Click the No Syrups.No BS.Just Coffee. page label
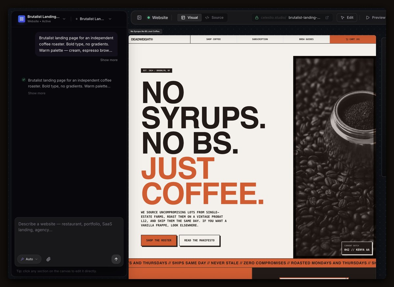The width and height of the screenshot is (394, 287). [x=145, y=31]
